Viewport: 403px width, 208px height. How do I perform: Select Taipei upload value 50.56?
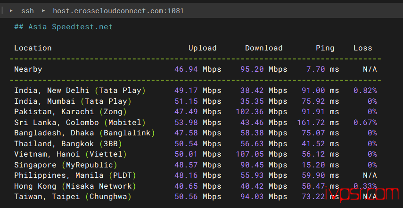(x=186, y=197)
